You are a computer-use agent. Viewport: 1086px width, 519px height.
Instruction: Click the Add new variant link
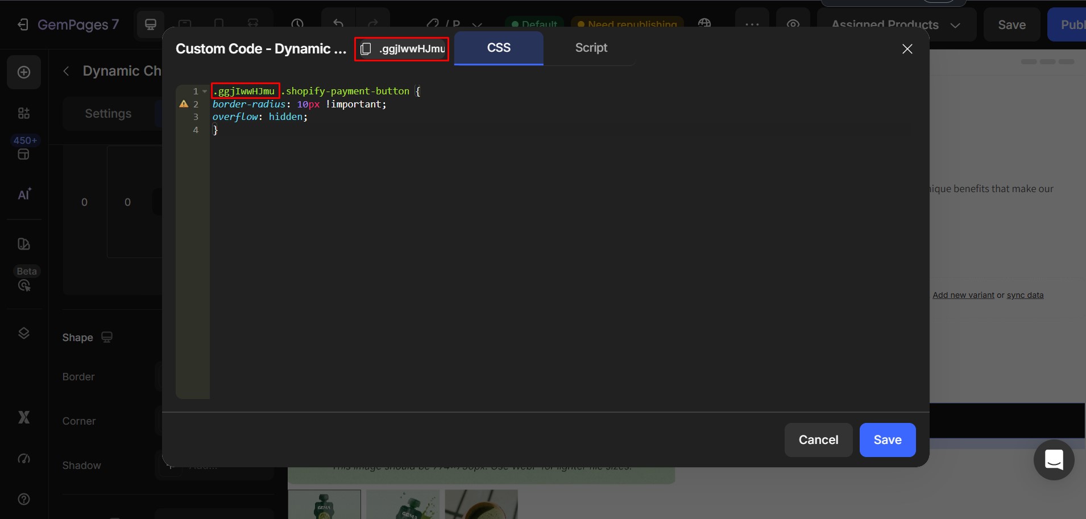963,295
